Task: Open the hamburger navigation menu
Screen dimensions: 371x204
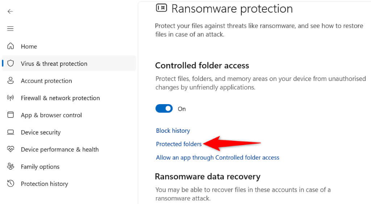Action: [x=10, y=29]
